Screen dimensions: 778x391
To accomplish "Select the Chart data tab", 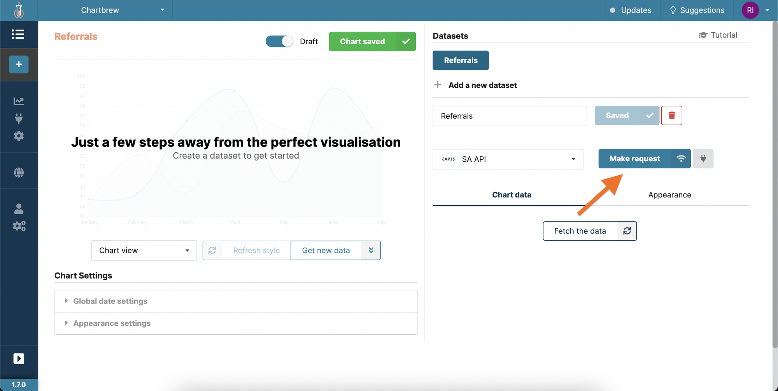I will (x=512, y=195).
